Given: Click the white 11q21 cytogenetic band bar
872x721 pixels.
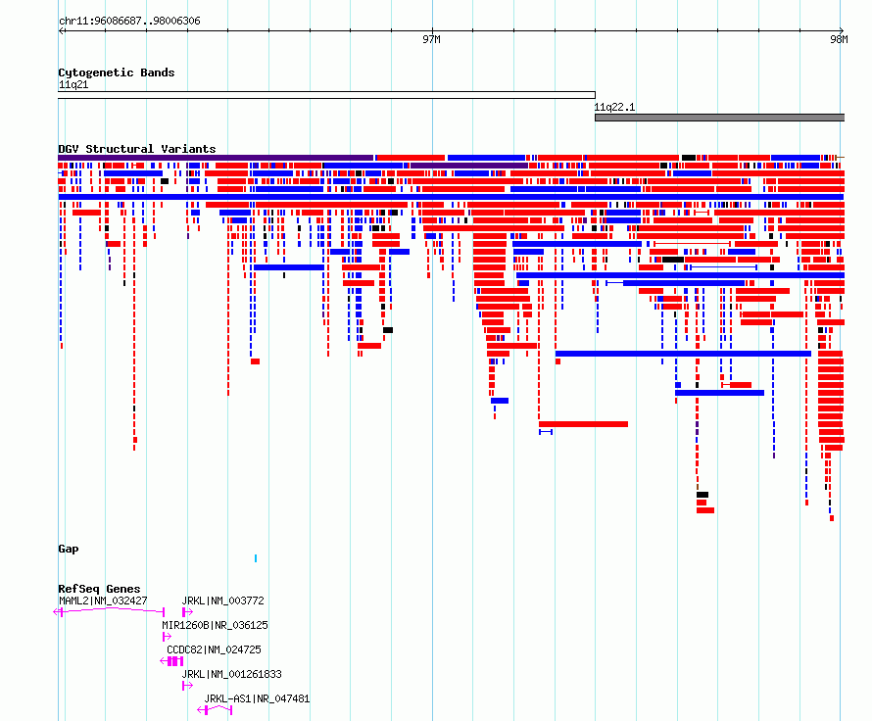Looking at the screenshot, I should point(326,95).
